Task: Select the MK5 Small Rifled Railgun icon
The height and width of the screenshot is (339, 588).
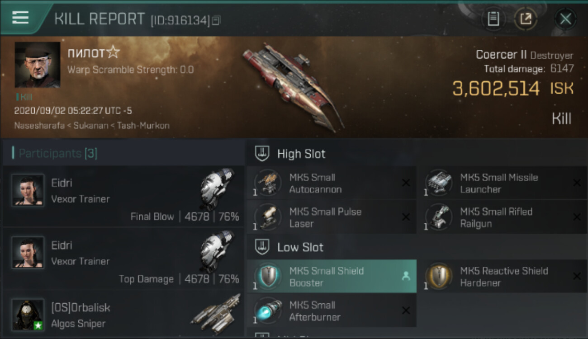Action: (438, 217)
